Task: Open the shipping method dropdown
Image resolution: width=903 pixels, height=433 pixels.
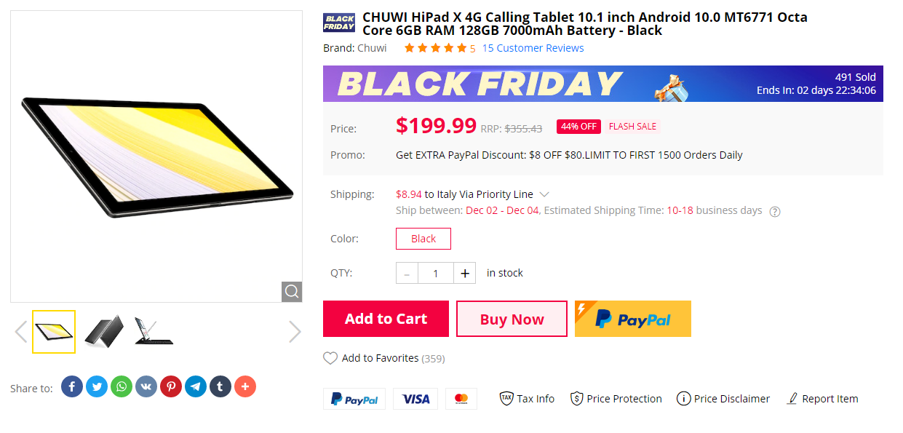Action: click(x=543, y=194)
